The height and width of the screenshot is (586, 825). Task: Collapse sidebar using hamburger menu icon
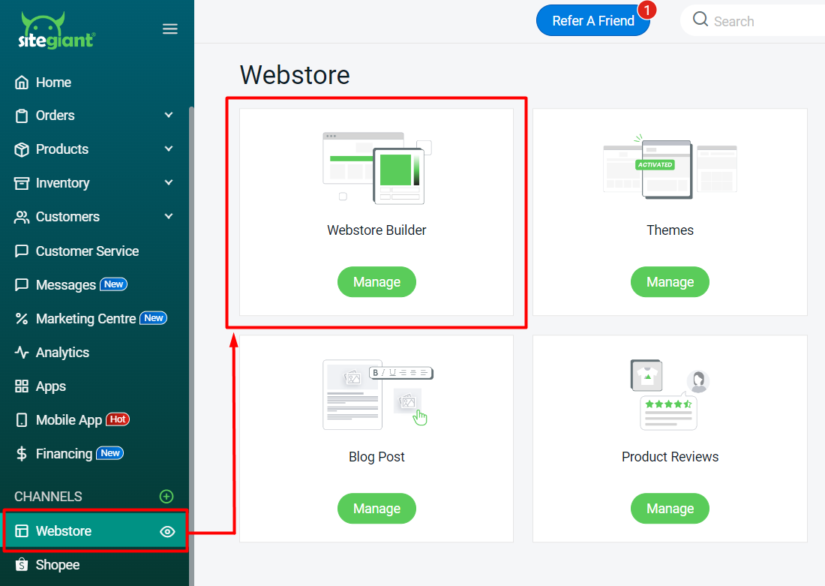(x=170, y=29)
